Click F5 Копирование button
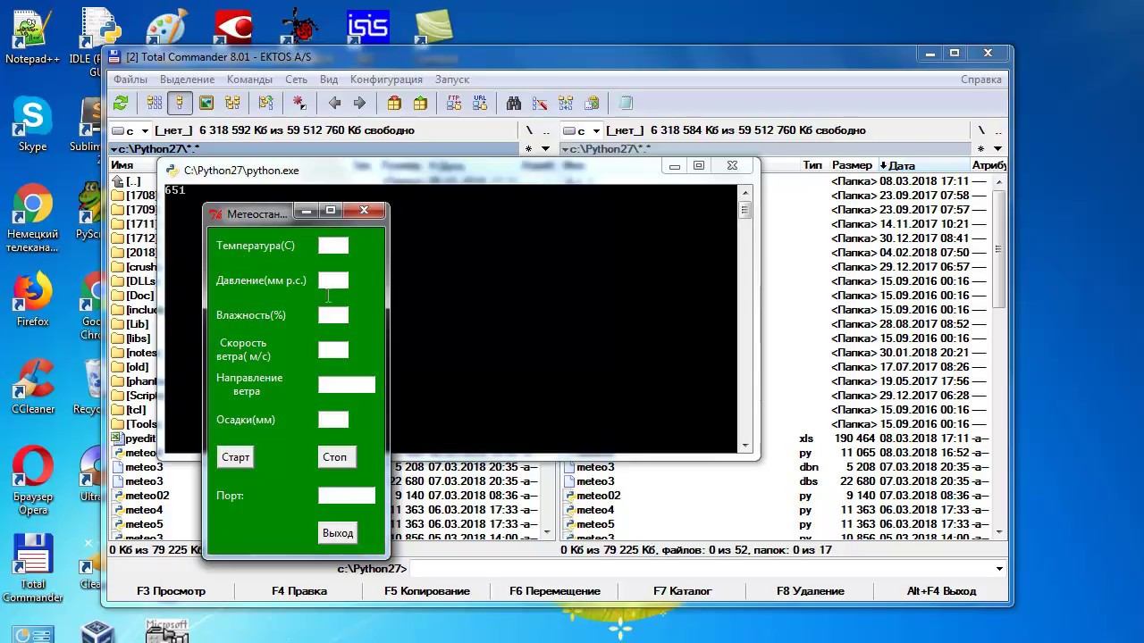 tap(427, 591)
